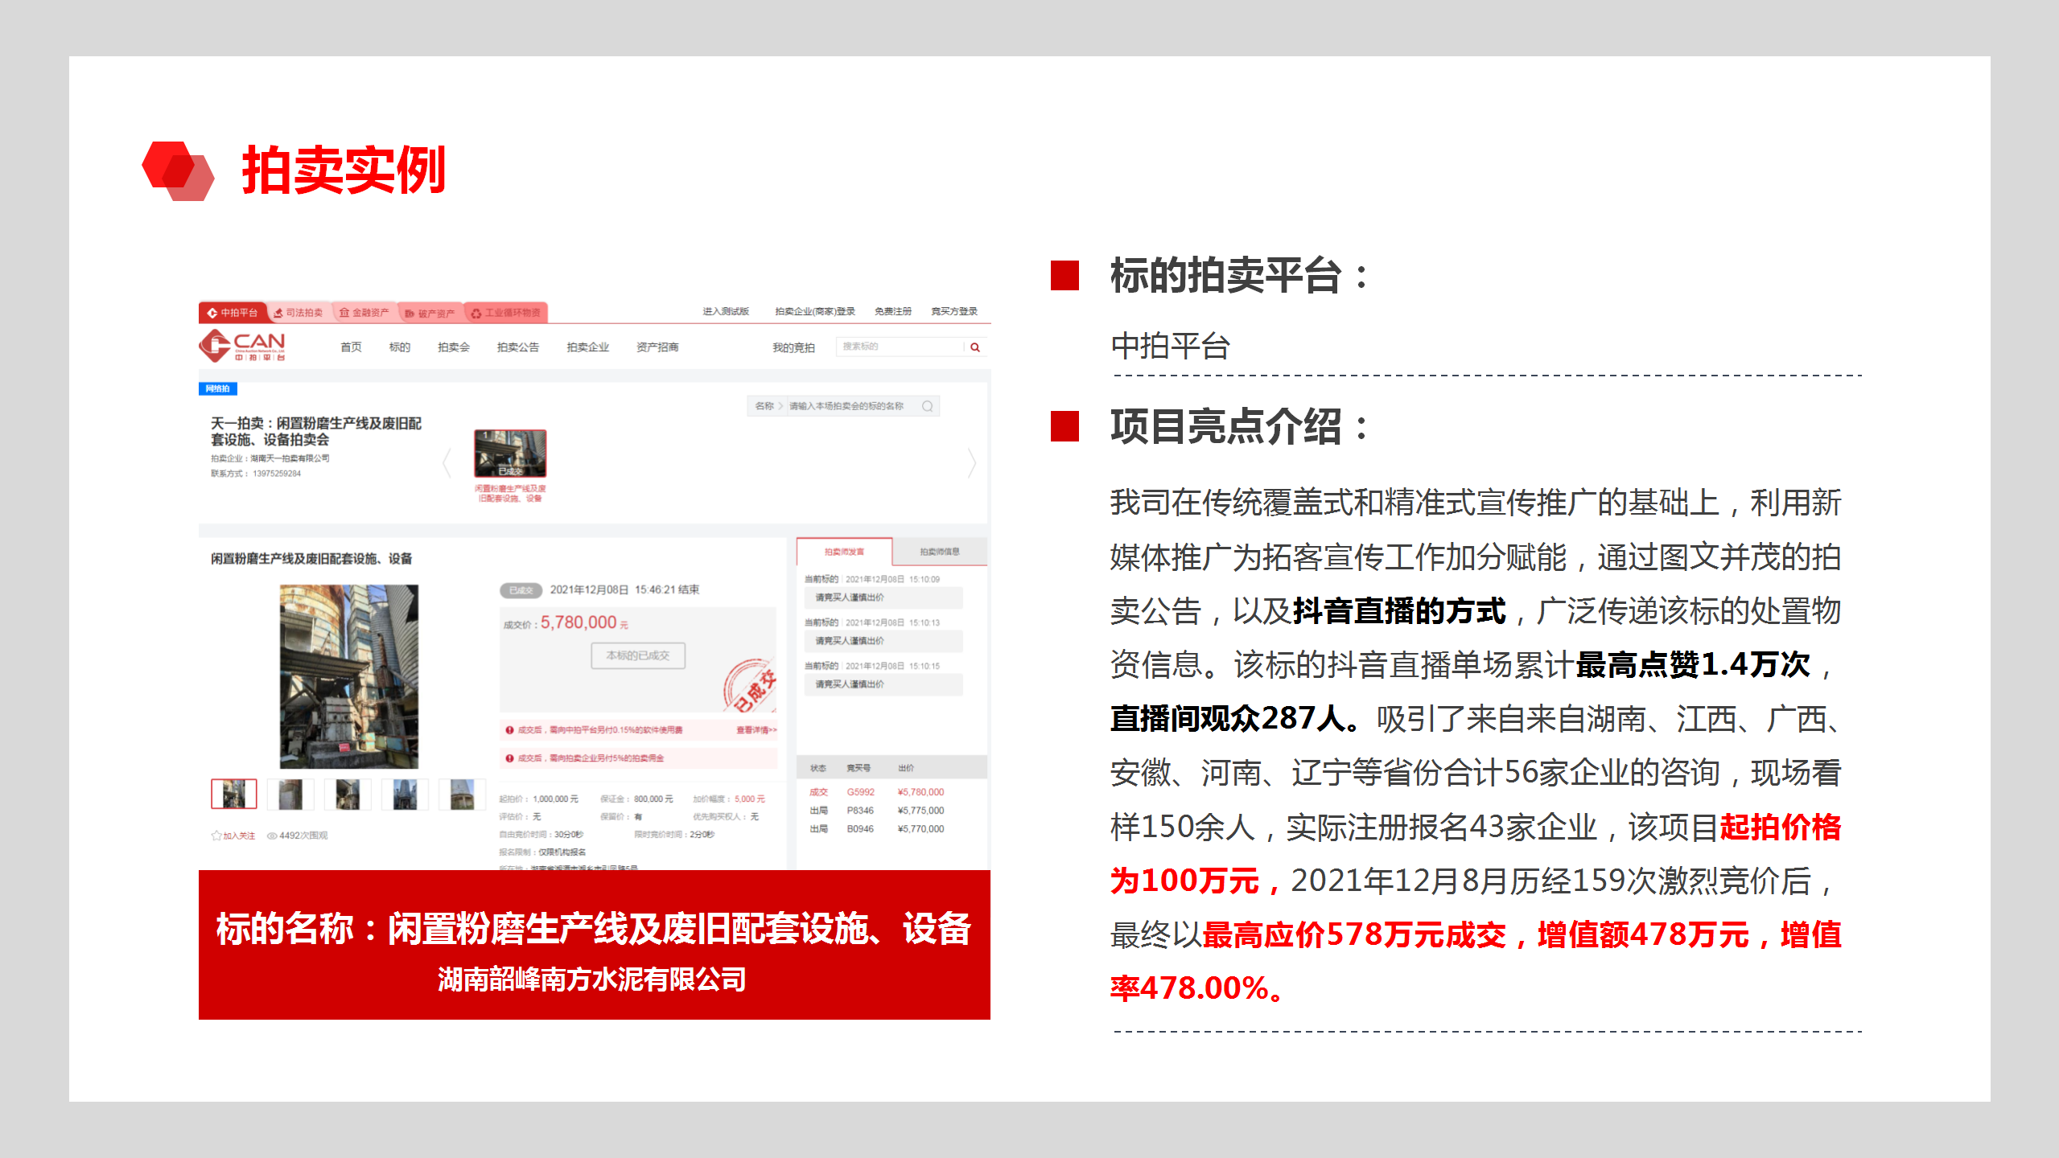
Task: Switch to the 拍卖师发言 tab
Action: [844, 552]
